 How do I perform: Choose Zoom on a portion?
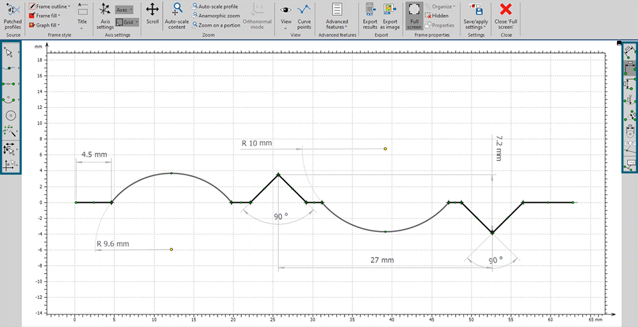tap(216, 25)
